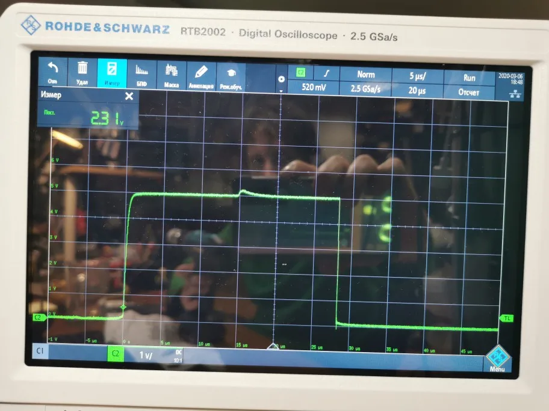
Task: Tap the 20 µs horizontal position value
Action: [417, 91]
